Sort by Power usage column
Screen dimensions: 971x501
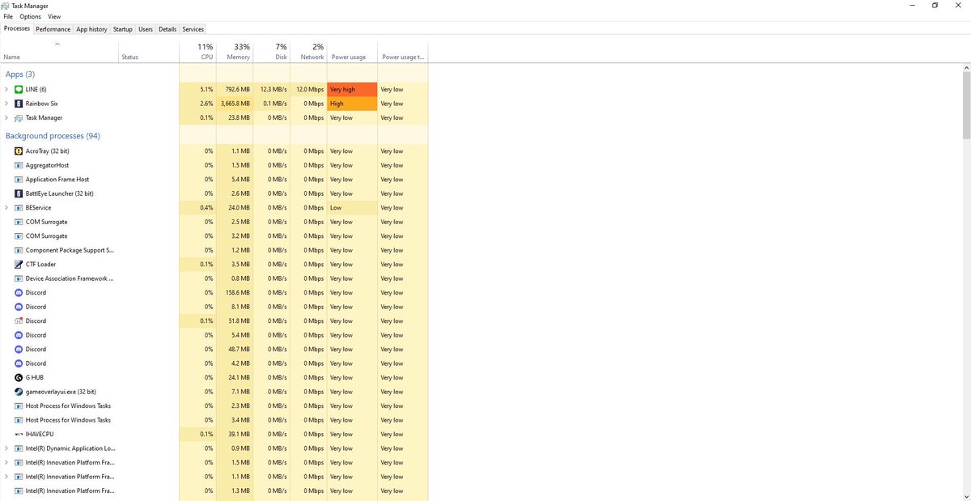(x=352, y=51)
